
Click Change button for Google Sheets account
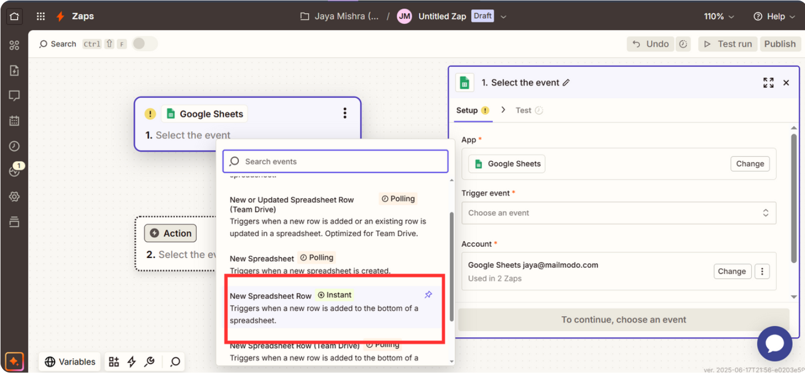(x=732, y=271)
